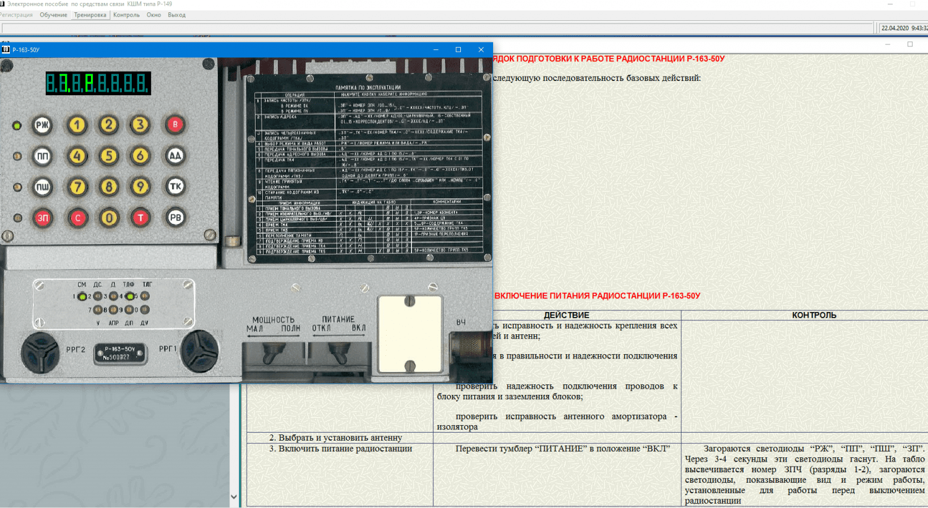The height and width of the screenshot is (508, 928).
Task: Click indicator lamp 1 under СМ
Action: point(82,297)
